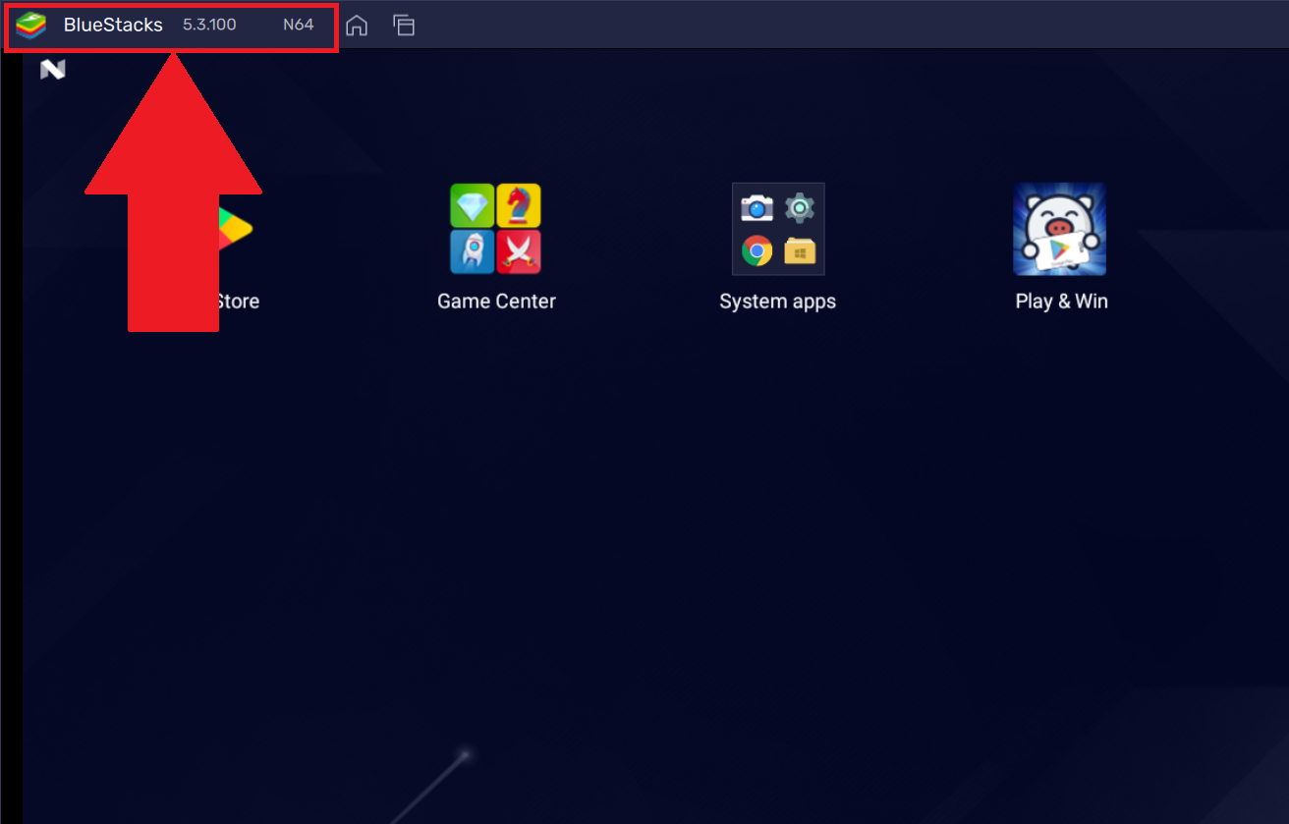Screen dimensions: 1289x824
Task: Go to the home screen via house icon
Action: pyautogui.click(x=357, y=26)
